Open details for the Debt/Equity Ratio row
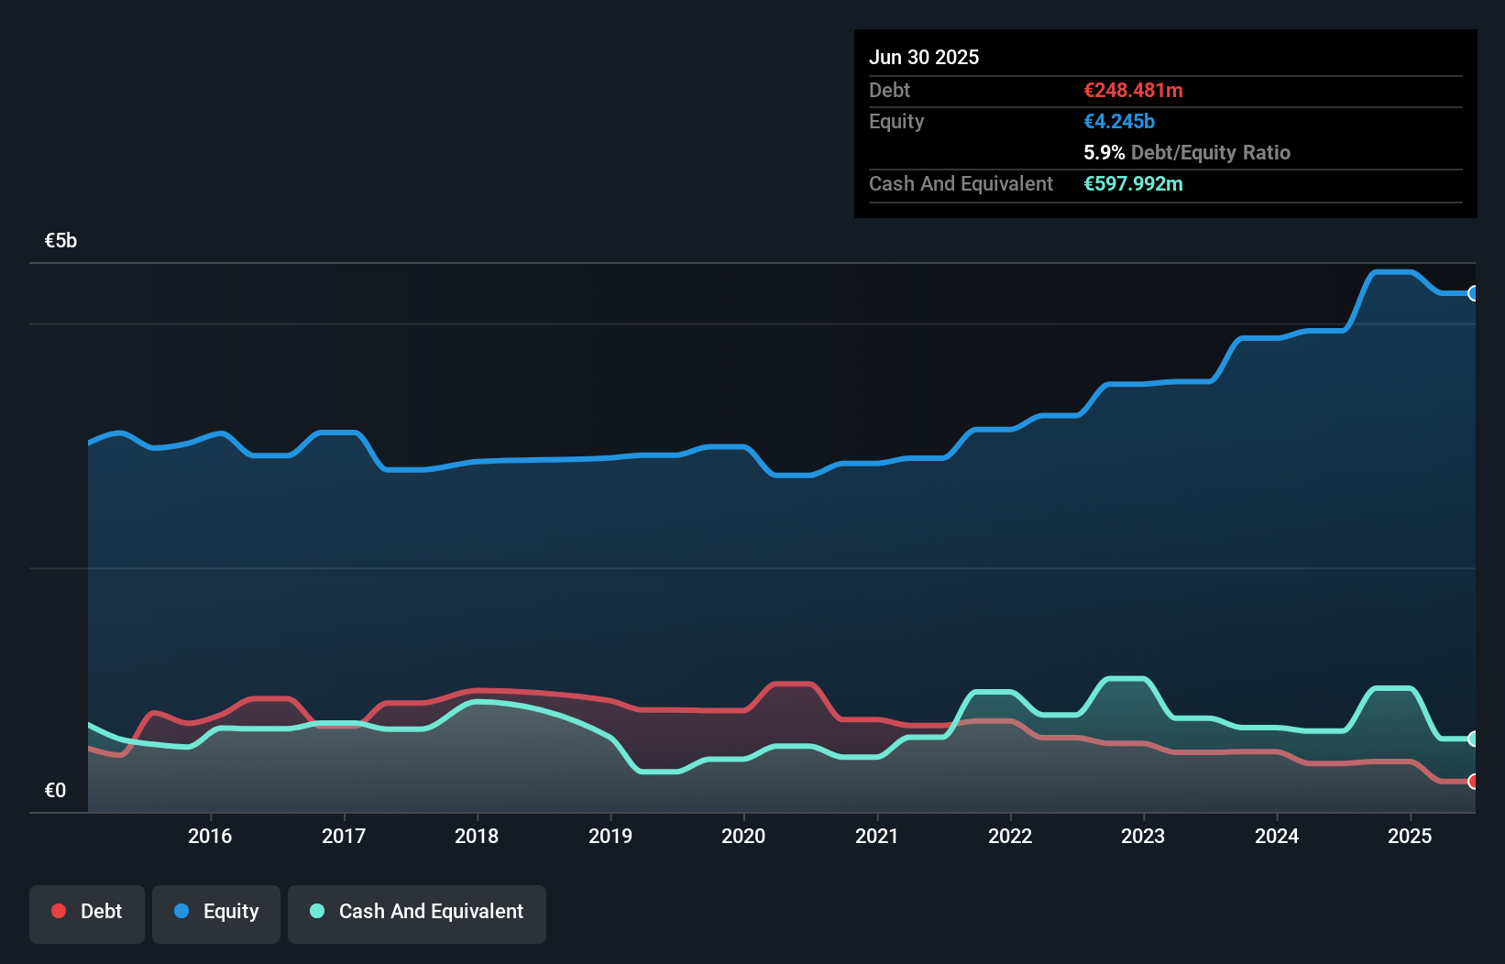The image size is (1505, 964). pos(1188,152)
